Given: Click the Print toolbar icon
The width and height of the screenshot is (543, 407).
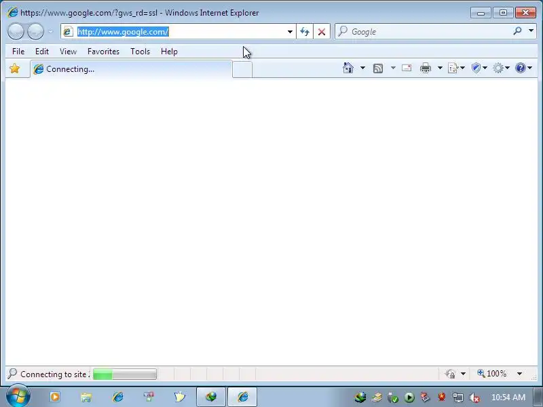Looking at the screenshot, I should [x=426, y=68].
